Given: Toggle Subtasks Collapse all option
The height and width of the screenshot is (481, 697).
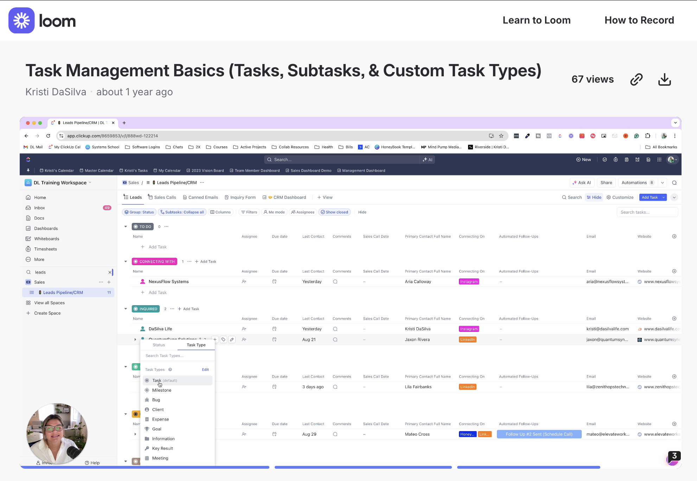Looking at the screenshot, I should click(182, 212).
